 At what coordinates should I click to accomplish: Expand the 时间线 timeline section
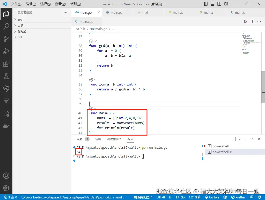coord(42,31)
